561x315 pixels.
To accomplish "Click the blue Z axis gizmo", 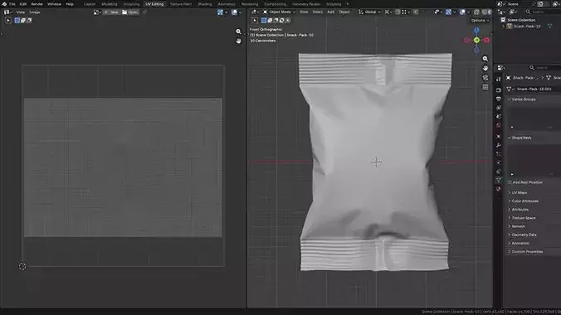I will [x=476, y=30].
